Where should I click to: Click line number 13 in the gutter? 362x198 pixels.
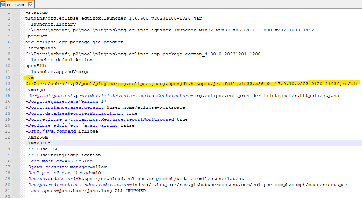click(x=8, y=84)
